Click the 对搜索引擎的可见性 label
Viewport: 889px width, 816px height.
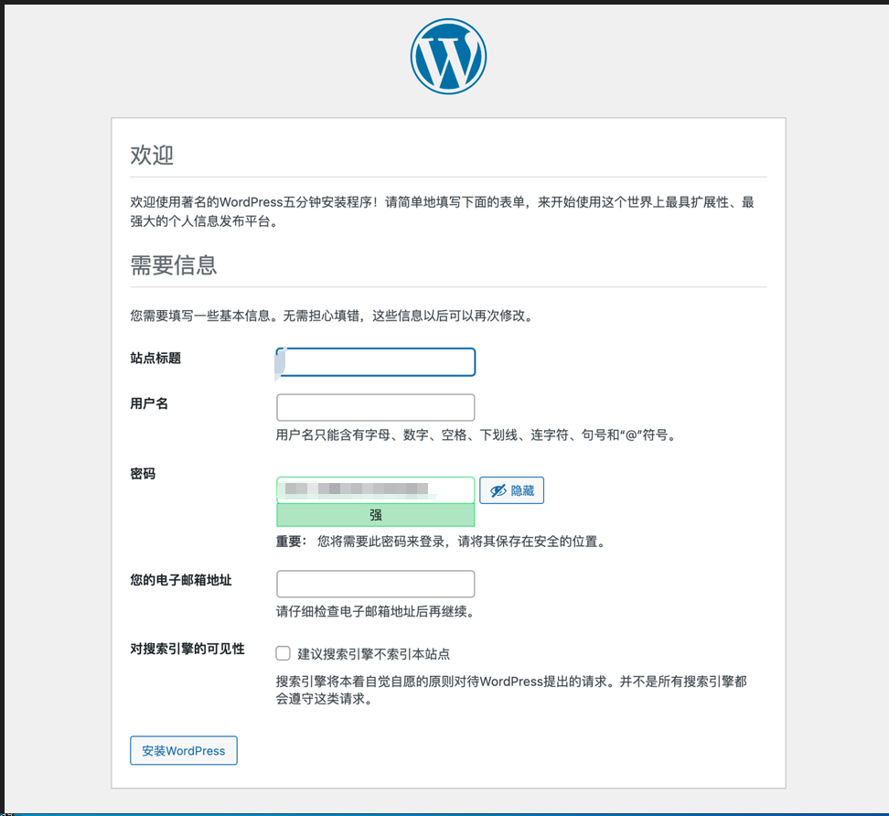(187, 650)
